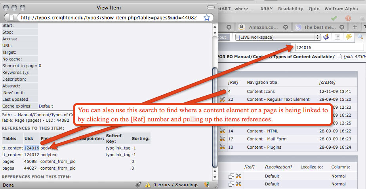Image resolution: width=366 pixels, height=189 pixels.
Task: Click the workspace publish icon beside the workspace selector
Action: pyautogui.click(x=326, y=37)
